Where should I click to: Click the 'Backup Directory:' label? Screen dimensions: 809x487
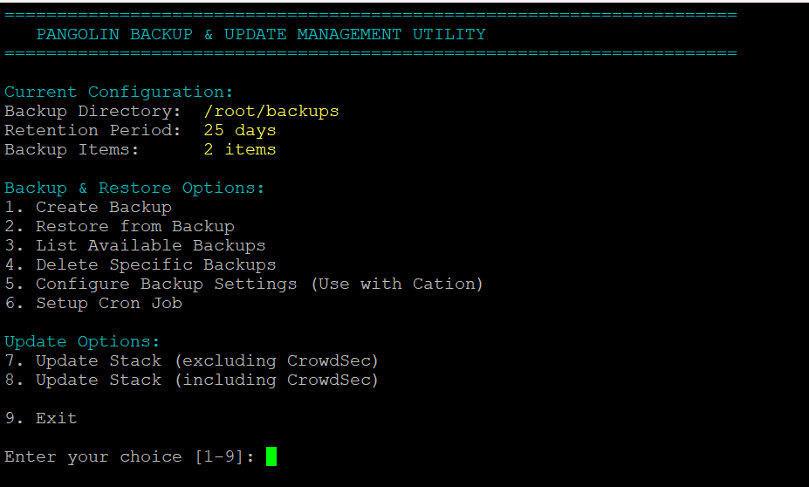tap(93, 112)
